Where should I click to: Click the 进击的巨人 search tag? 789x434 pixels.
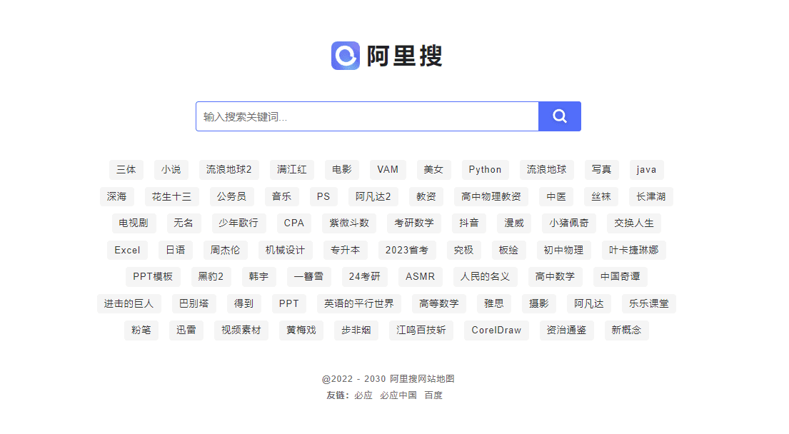[129, 303]
